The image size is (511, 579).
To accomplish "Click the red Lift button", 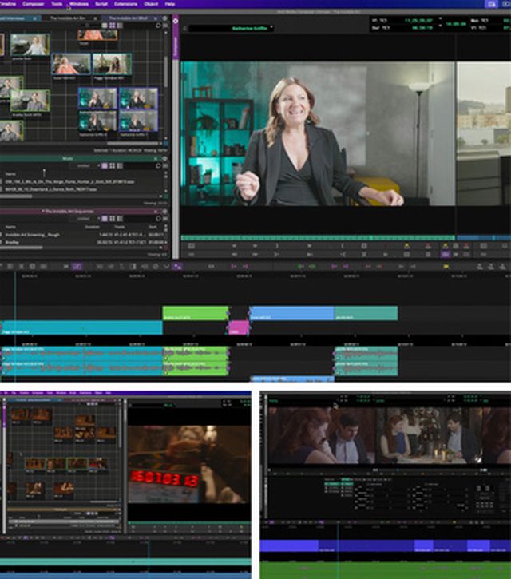I will [x=466, y=245].
